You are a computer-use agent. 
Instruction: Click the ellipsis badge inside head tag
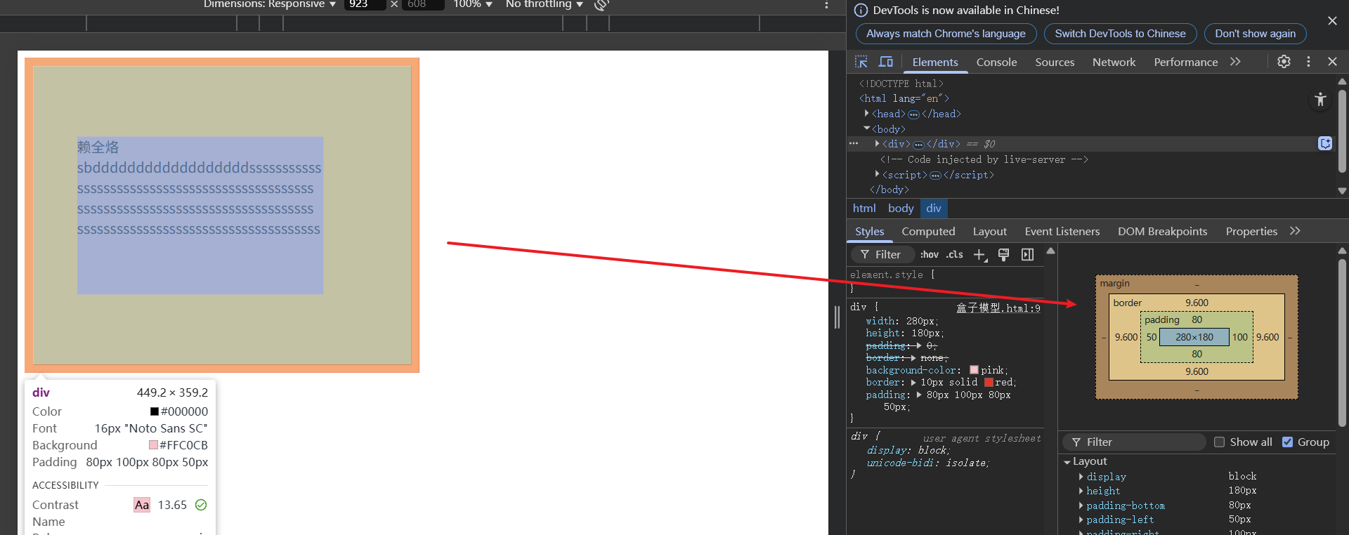[x=913, y=114]
